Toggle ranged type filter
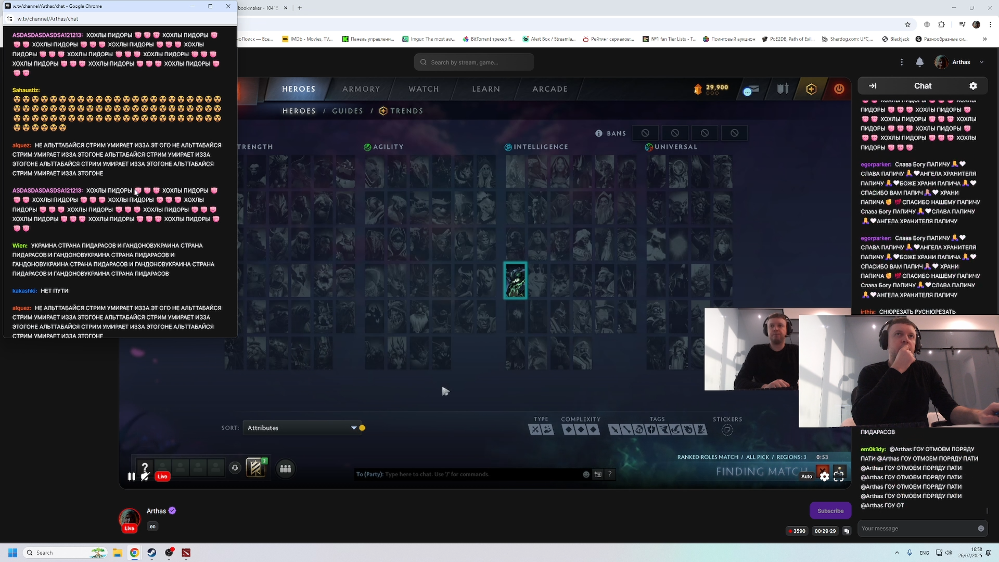 [547, 430]
